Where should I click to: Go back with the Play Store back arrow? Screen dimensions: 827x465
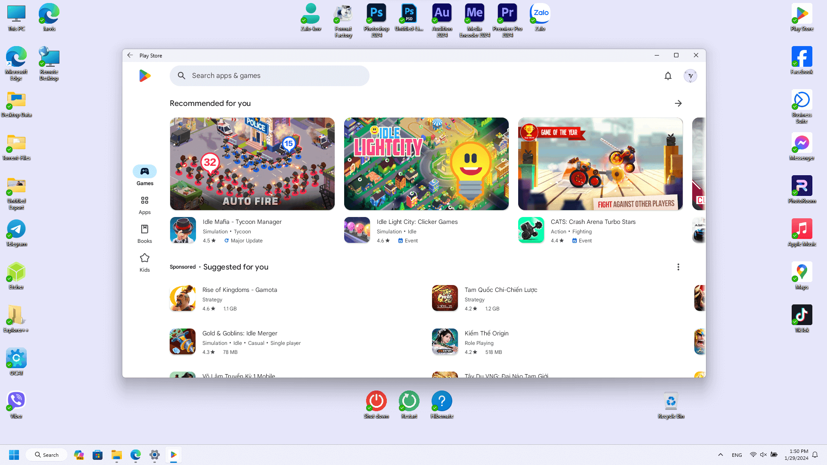point(130,56)
